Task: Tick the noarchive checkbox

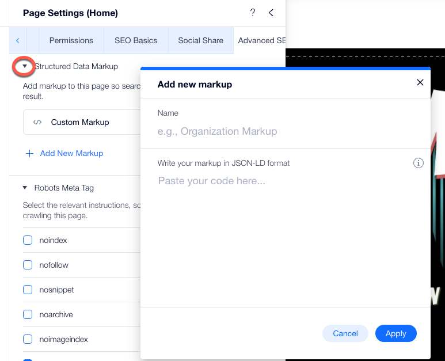Action: coord(28,314)
